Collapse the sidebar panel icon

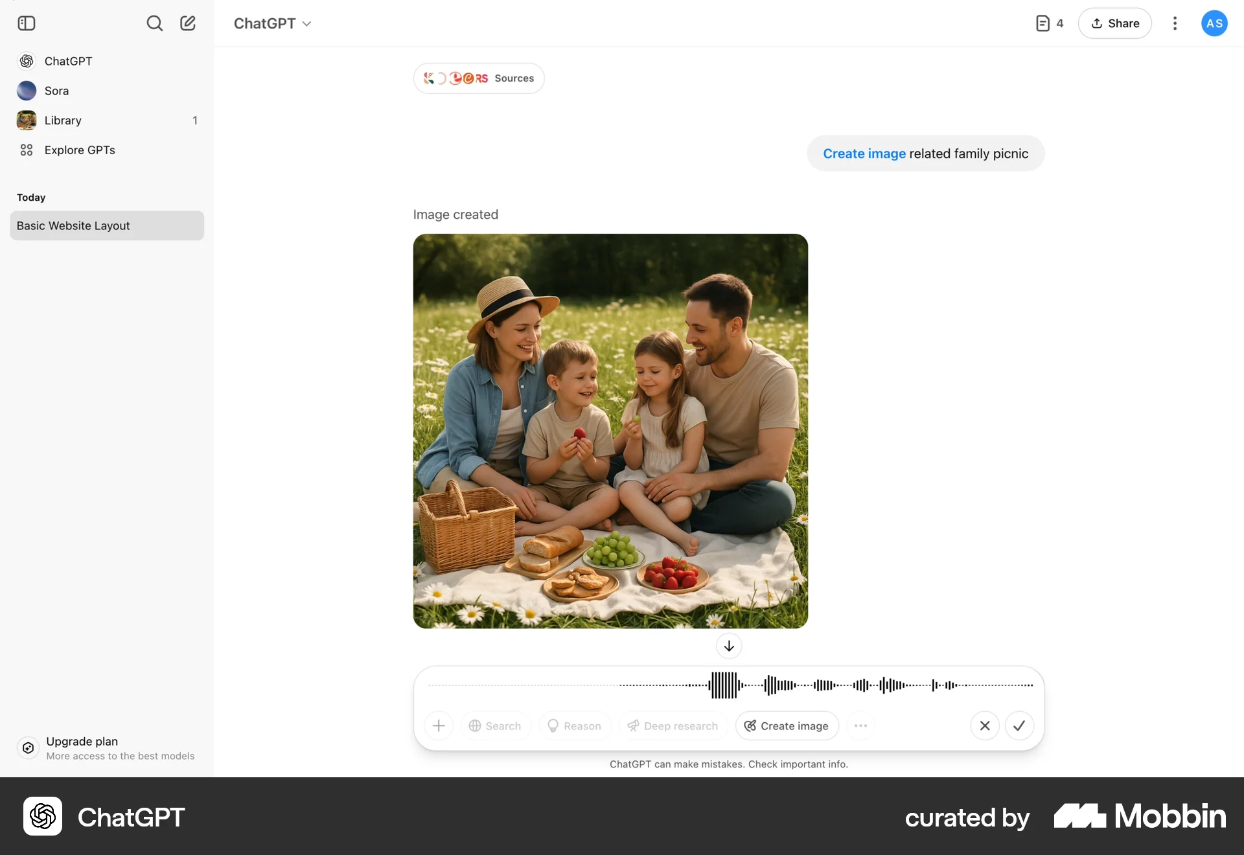pos(27,23)
